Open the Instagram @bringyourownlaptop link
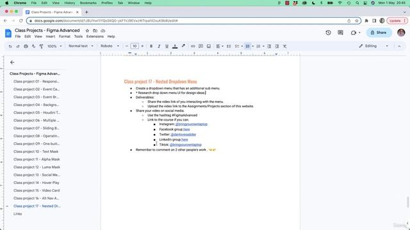Image resolution: width=410 pixels, height=230 pixels. [x=192, y=124]
